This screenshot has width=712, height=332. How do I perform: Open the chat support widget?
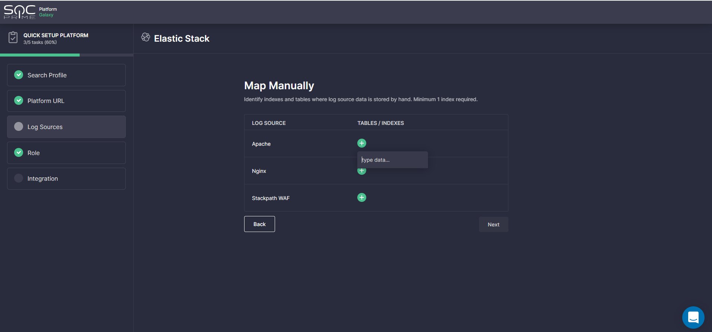click(x=693, y=317)
